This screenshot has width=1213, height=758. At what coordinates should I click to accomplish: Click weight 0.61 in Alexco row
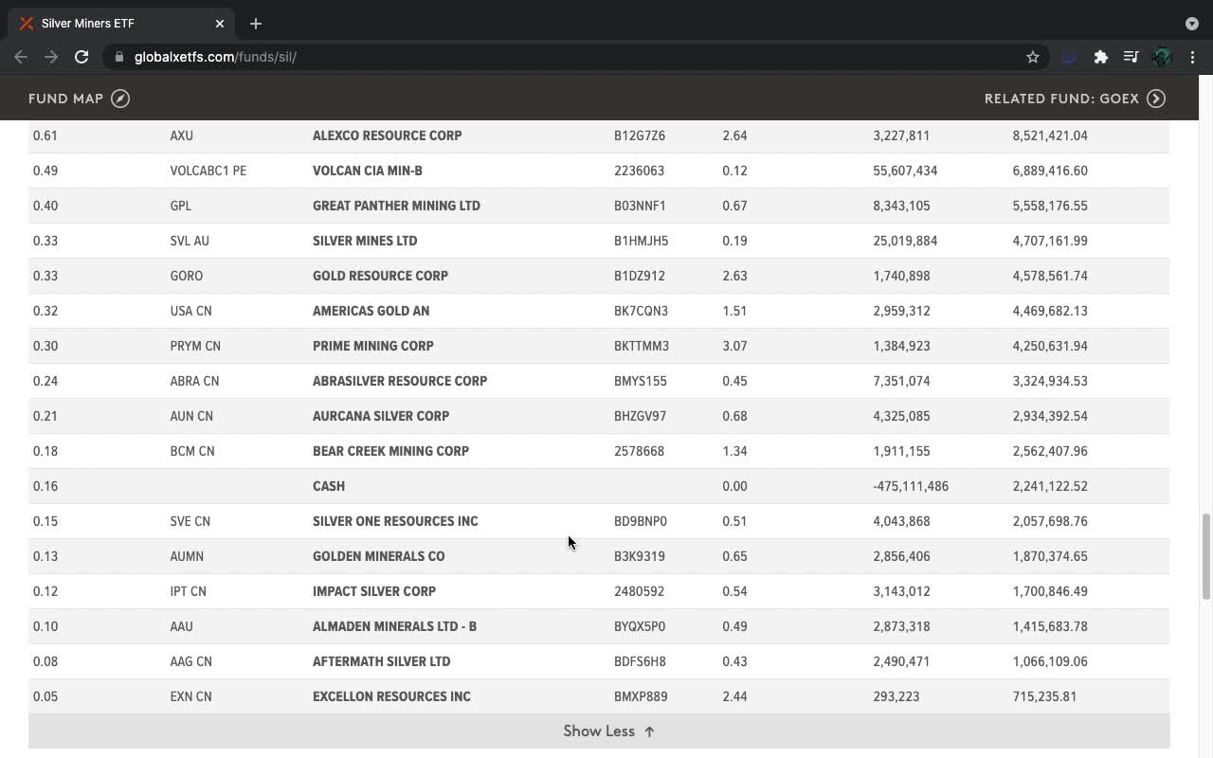tap(45, 135)
